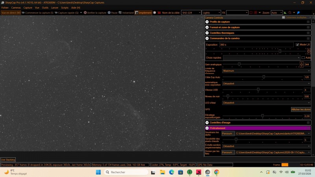Image resolution: width=315 pixels, height=177 pixels.
Task: Browse for flats with Parcourir next to Diviser par les flats
Action: [228, 152]
